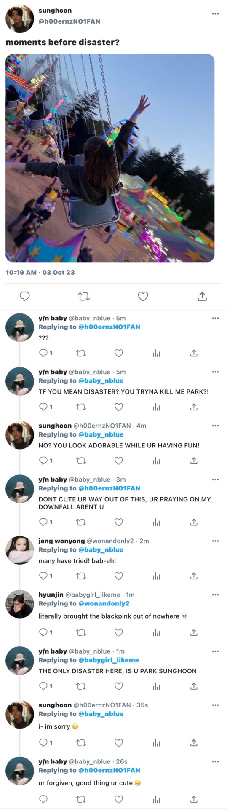The height and width of the screenshot is (809, 227).
Task: View analytics for the "i- im sorry" reply
Action: pos(156,743)
